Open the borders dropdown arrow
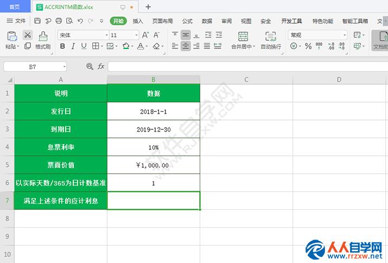Screen dimensions: 388x263 pos(101,46)
